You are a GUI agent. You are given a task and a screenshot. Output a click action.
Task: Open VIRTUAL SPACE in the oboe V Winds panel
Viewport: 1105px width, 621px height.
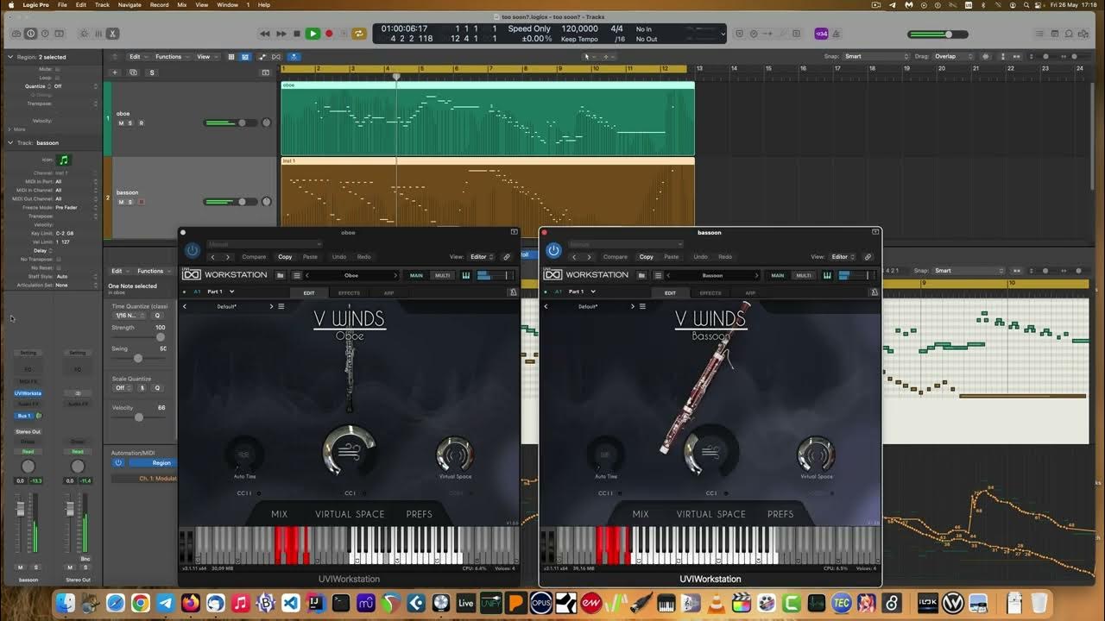click(350, 514)
